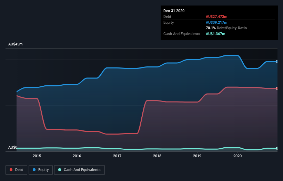Toggle the Equity legend button

41,170
